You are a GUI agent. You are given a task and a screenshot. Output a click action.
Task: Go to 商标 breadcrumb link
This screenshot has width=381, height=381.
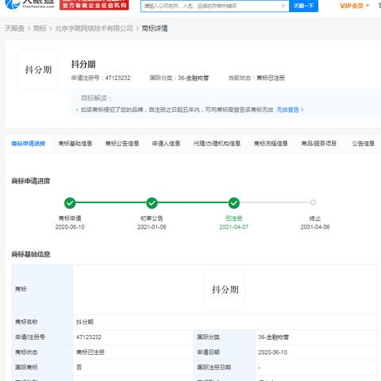click(40, 29)
